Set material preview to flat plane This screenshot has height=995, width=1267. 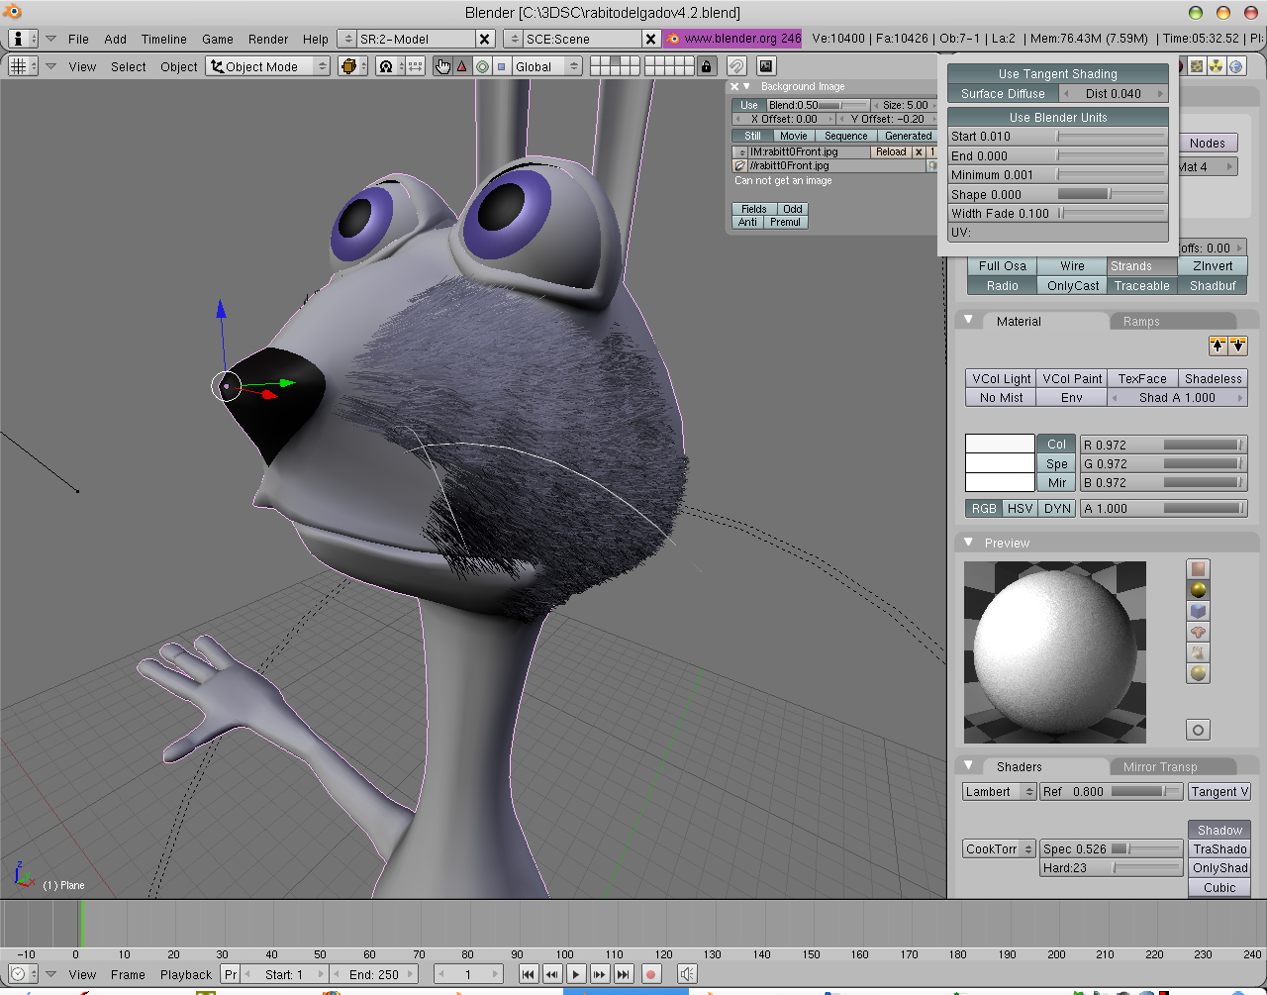(x=1199, y=569)
